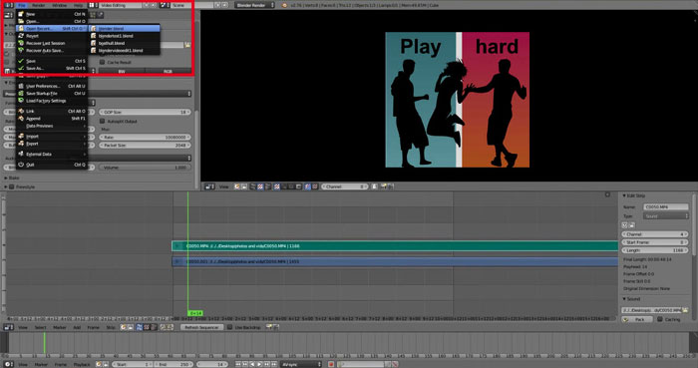Click the Edit Strip Channel field
698x368 pixels.
coord(655,234)
